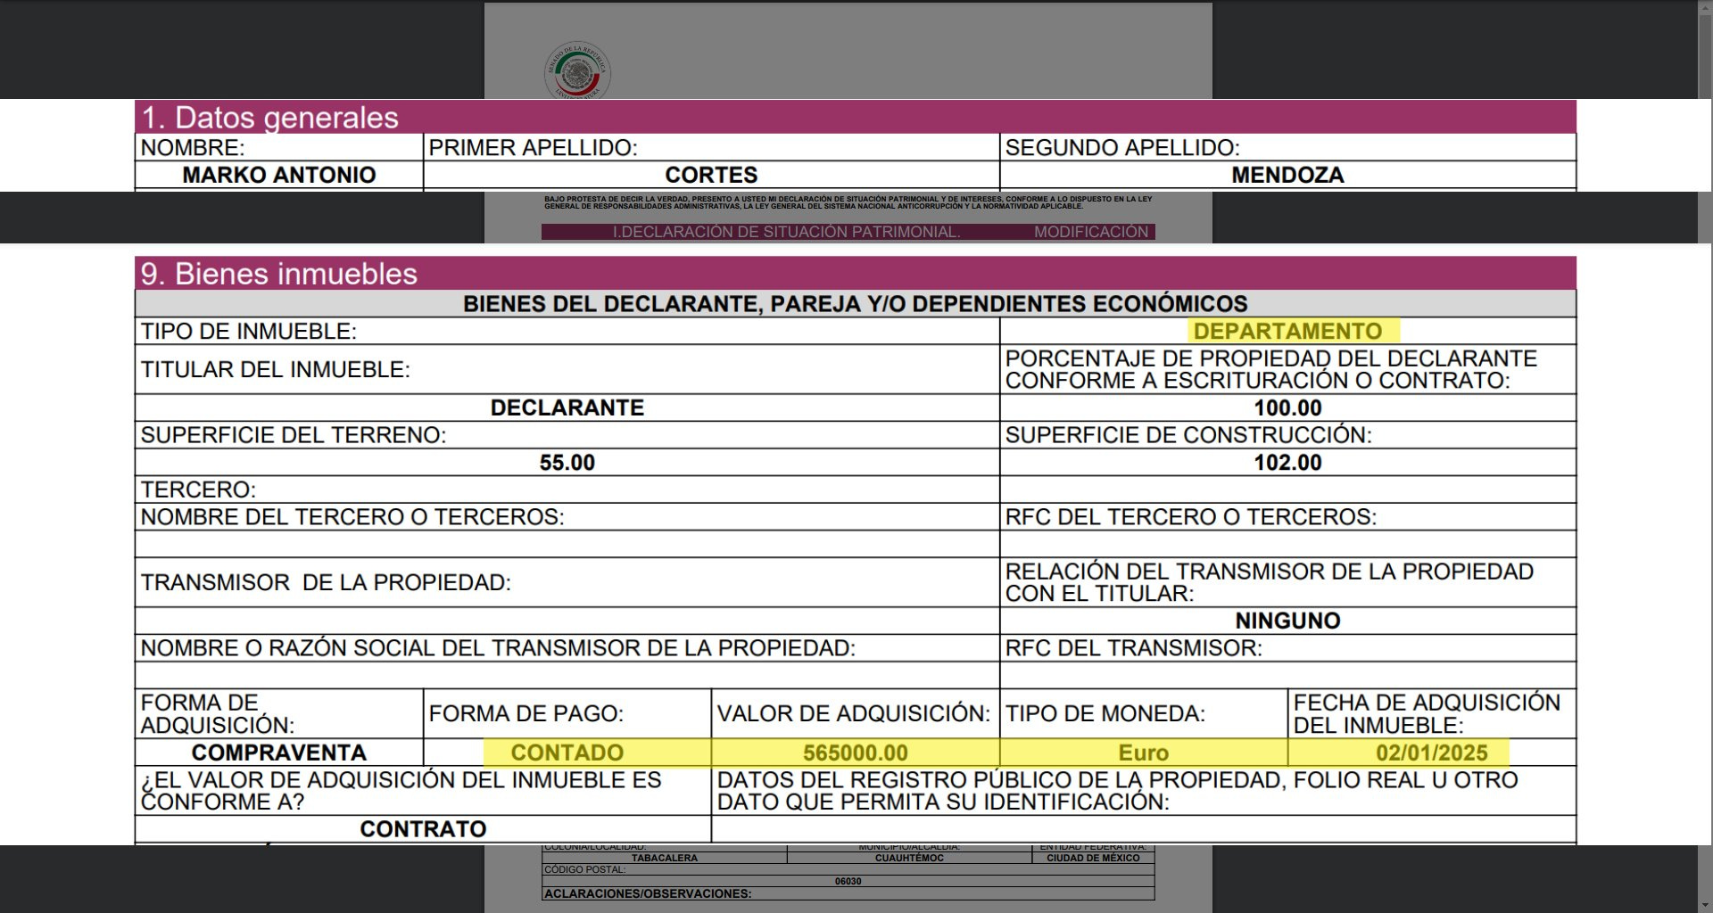The image size is (1713, 913).
Task: Click the highlighted date '02/01/2025'
Action: click(1432, 753)
